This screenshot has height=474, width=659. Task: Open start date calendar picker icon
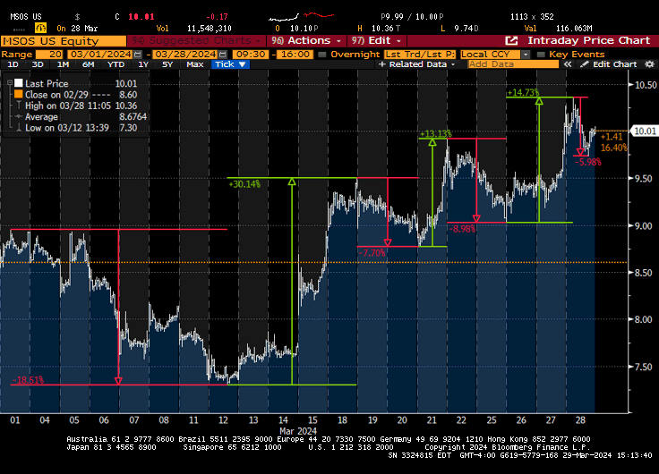137,55
